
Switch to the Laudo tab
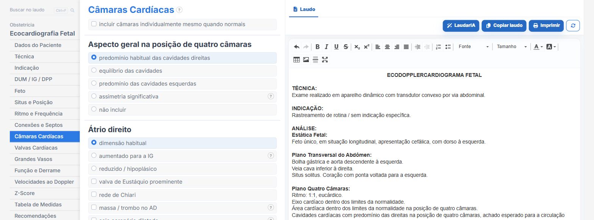pyautogui.click(x=304, y=9)
